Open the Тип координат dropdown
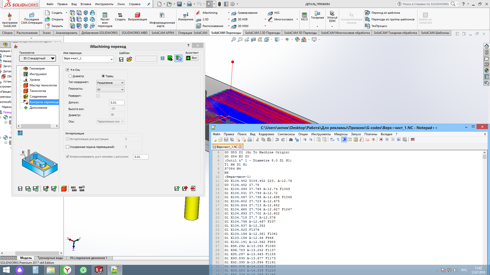This screenshot has height=275, width=490. [x=111, y=83]
